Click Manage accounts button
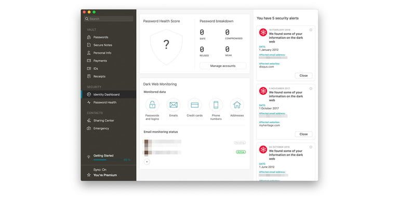This screenshot has height=199, width=399. pyautogui.click(x=223, y=66)
